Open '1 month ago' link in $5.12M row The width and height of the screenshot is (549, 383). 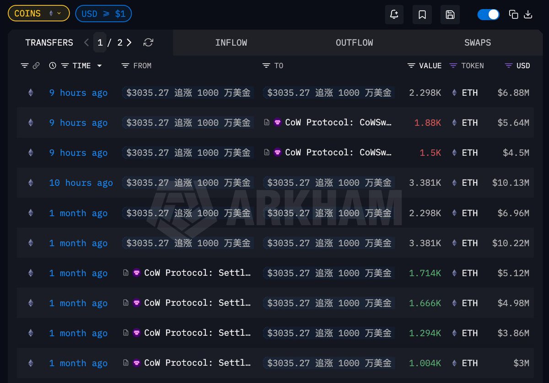(78, 273)
